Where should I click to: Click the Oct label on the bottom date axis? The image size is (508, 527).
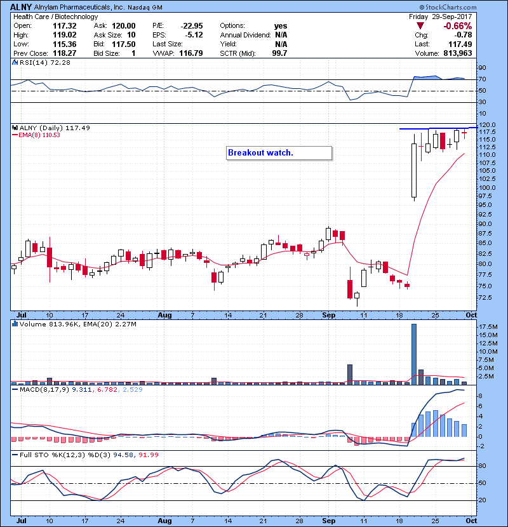coord(471,521)
